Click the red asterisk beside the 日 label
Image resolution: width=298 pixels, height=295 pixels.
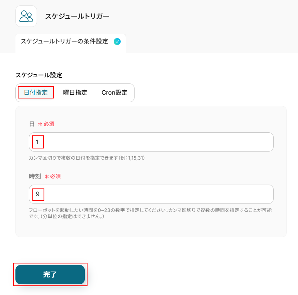click(40, 124)
